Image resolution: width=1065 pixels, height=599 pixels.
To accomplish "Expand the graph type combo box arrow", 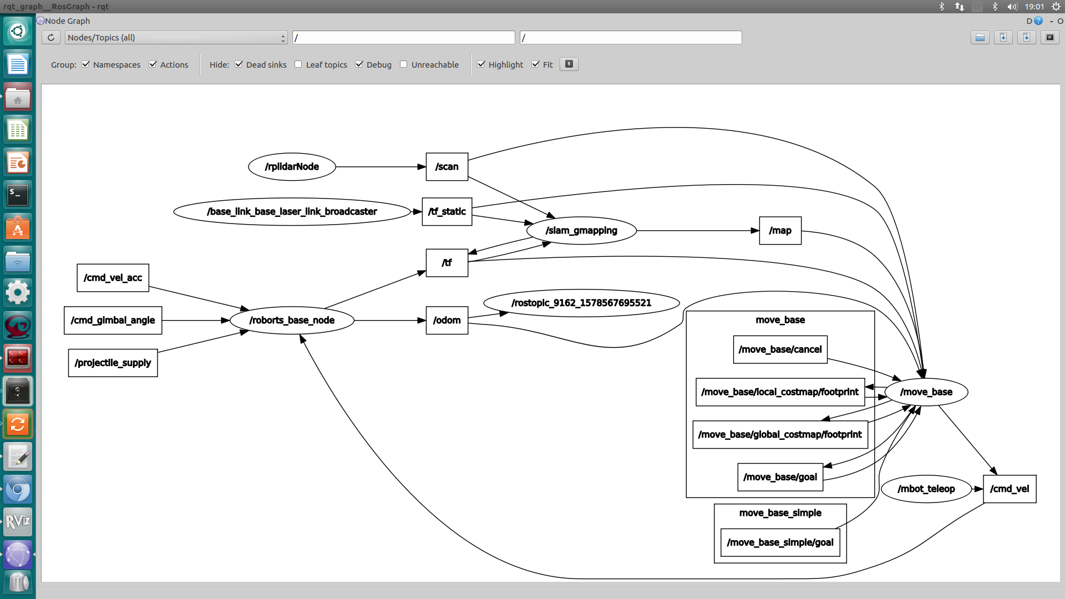I will tap(283, 37).
